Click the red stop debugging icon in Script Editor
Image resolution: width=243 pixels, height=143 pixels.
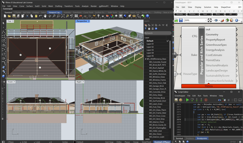click(206, 100)
